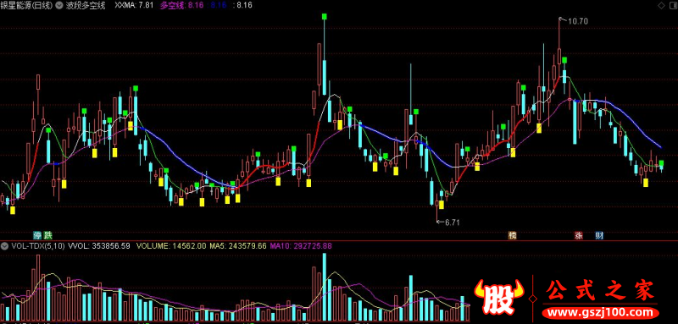Screen dimensions: 678x324
Task: Click the diamond icon in top-right corner
Action: click(x=661, y=6)
